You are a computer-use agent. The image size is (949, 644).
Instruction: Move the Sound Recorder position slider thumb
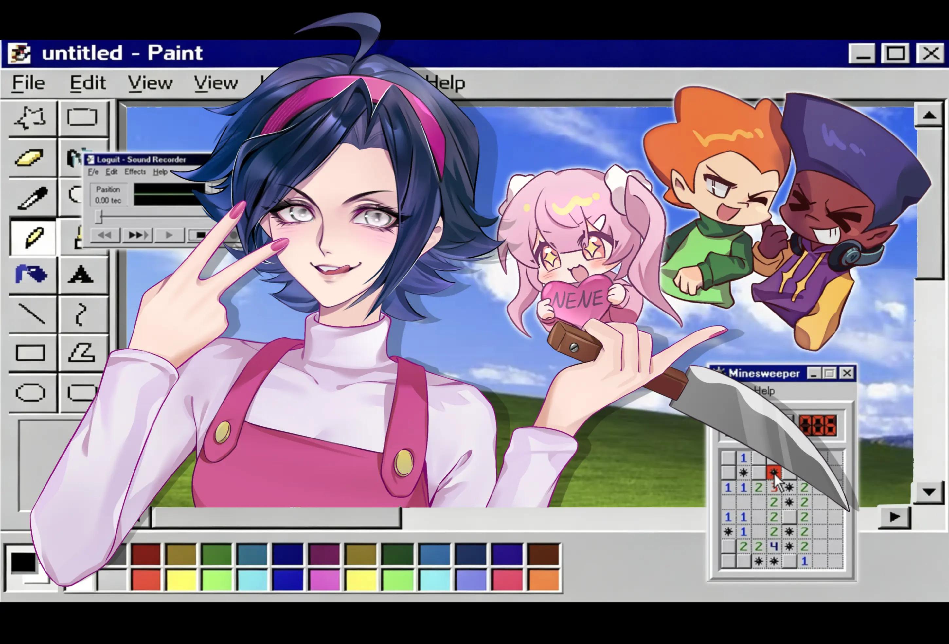tap(98, 216)
